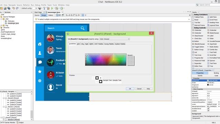This screenshot has height=124, width=220.
Task: Switch to the RGB tab in color chooser
Action: pos(87,44)
